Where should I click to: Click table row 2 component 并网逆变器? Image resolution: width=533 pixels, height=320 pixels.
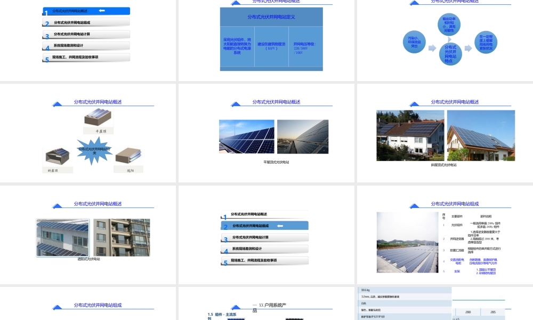point(457,239)
